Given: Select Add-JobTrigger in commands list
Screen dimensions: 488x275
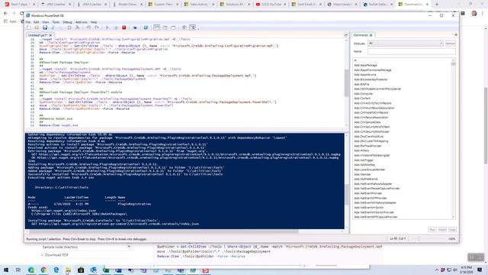Looking at the screenshot, I should 364,160.
